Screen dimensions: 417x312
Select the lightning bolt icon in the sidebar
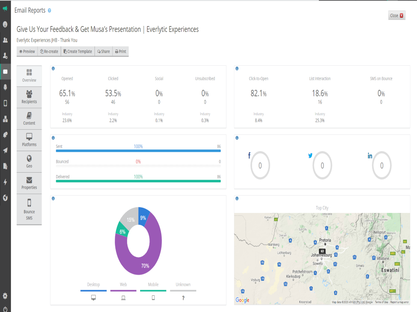pos(5,182)
